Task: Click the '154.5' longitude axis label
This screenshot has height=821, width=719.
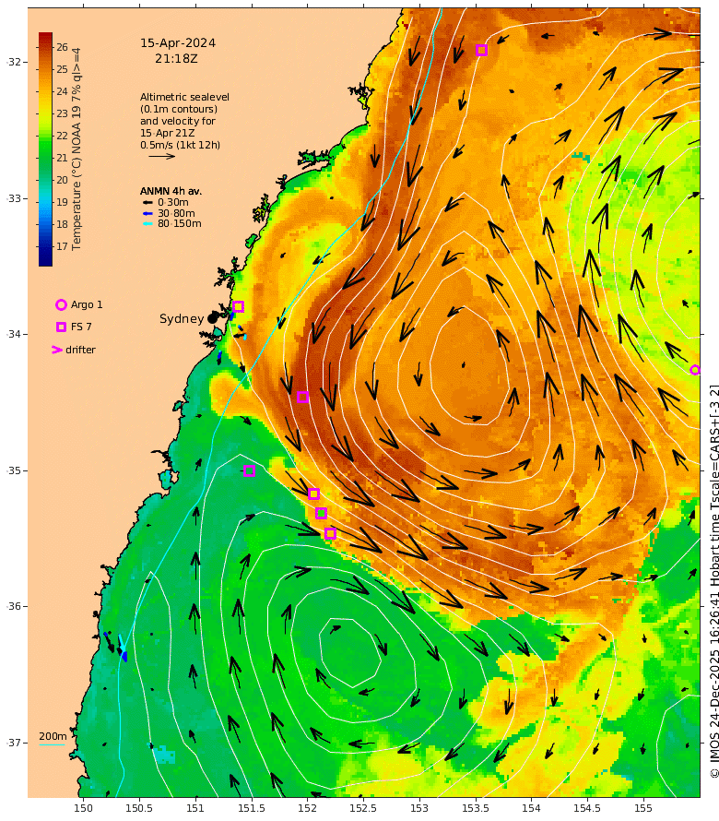Action: pyautogui.click(x=587, y=808)
